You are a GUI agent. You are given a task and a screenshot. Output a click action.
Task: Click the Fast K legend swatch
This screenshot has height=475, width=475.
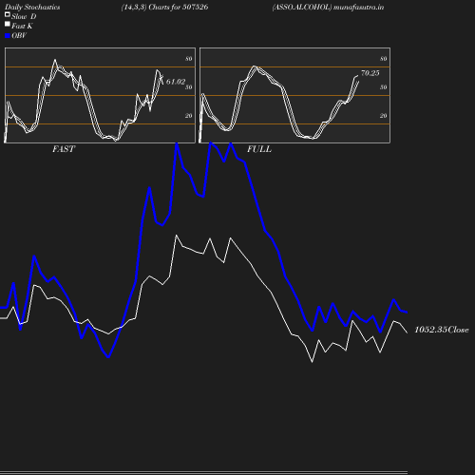tap(8, 24)
